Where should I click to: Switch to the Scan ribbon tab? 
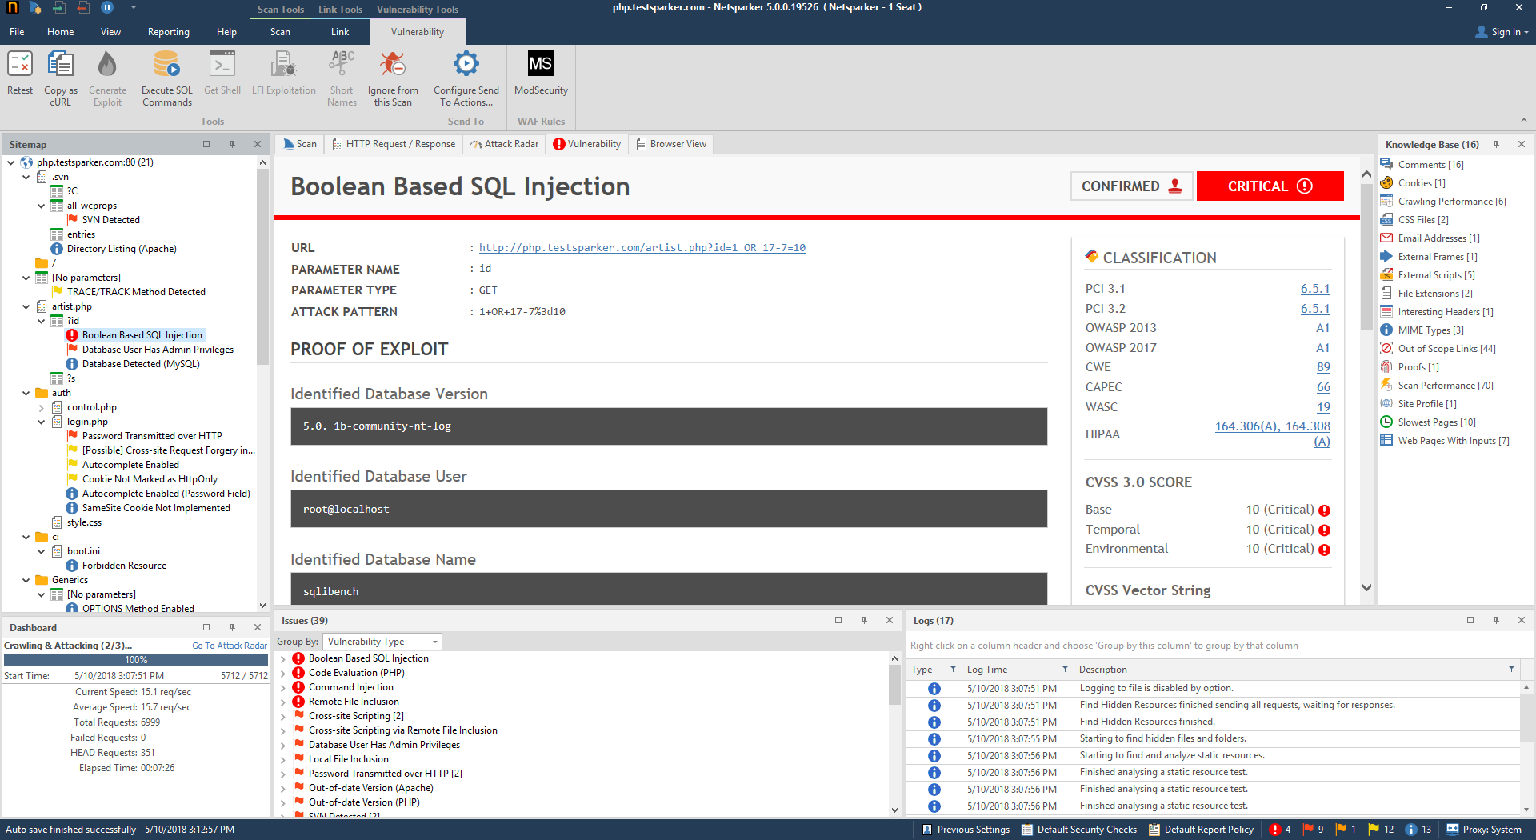[280, 32]
